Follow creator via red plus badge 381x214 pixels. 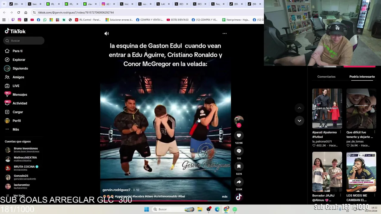(239, 125)
